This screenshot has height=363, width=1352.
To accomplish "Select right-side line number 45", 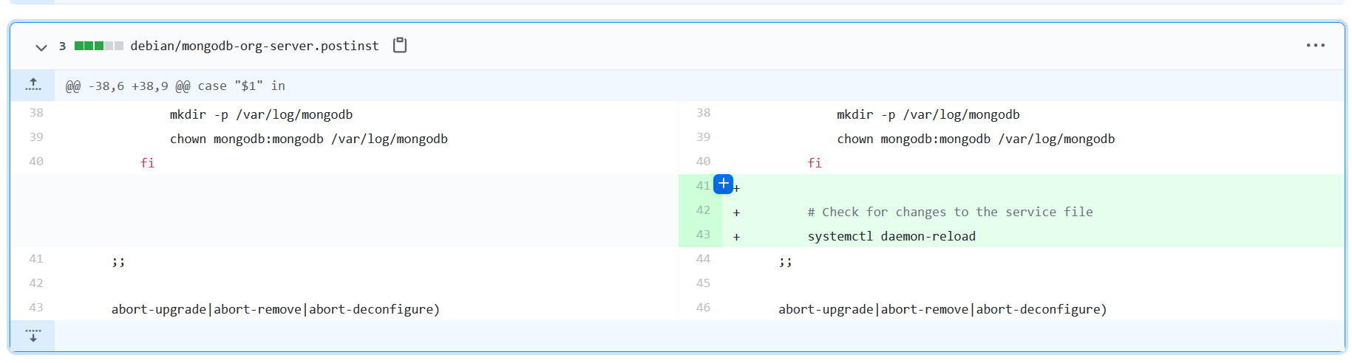I will [703, 283].
